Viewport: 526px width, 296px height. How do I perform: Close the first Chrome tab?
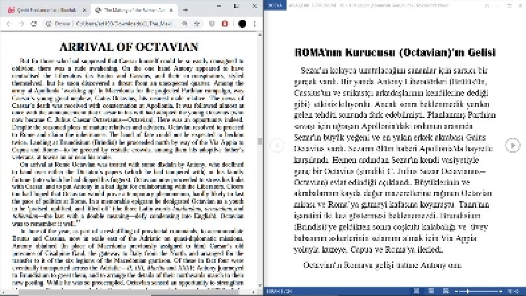point(84,10)
